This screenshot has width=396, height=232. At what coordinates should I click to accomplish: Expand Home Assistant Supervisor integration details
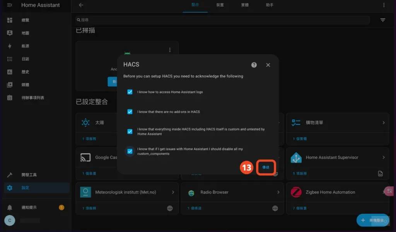(x=384, y=157)
